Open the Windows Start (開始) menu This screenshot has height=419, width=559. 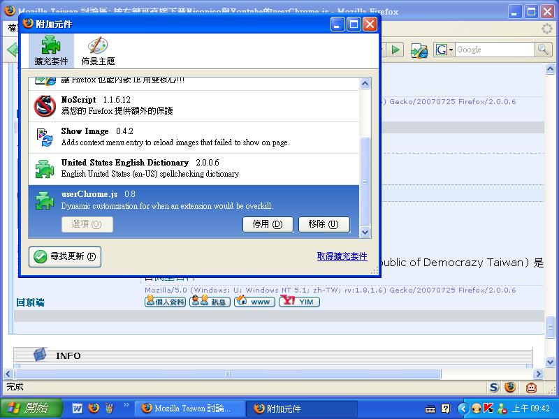tap(28, 409)
